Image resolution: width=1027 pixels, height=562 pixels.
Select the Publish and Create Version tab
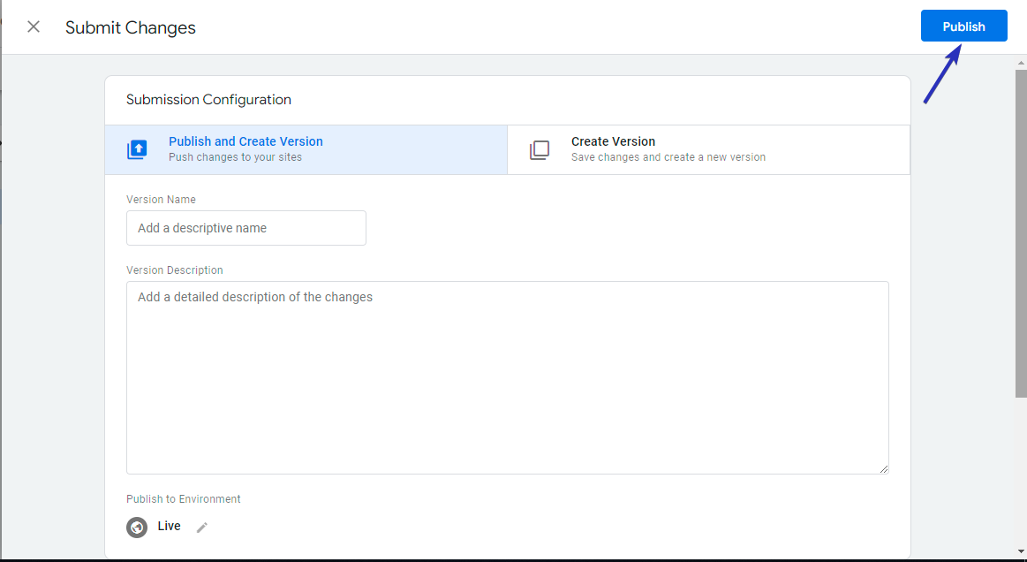click(306, 149)
